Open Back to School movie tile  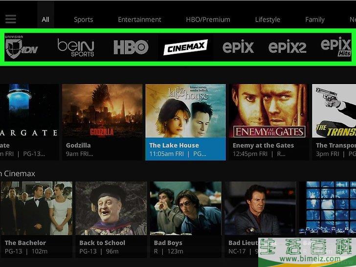click(111, 219)
